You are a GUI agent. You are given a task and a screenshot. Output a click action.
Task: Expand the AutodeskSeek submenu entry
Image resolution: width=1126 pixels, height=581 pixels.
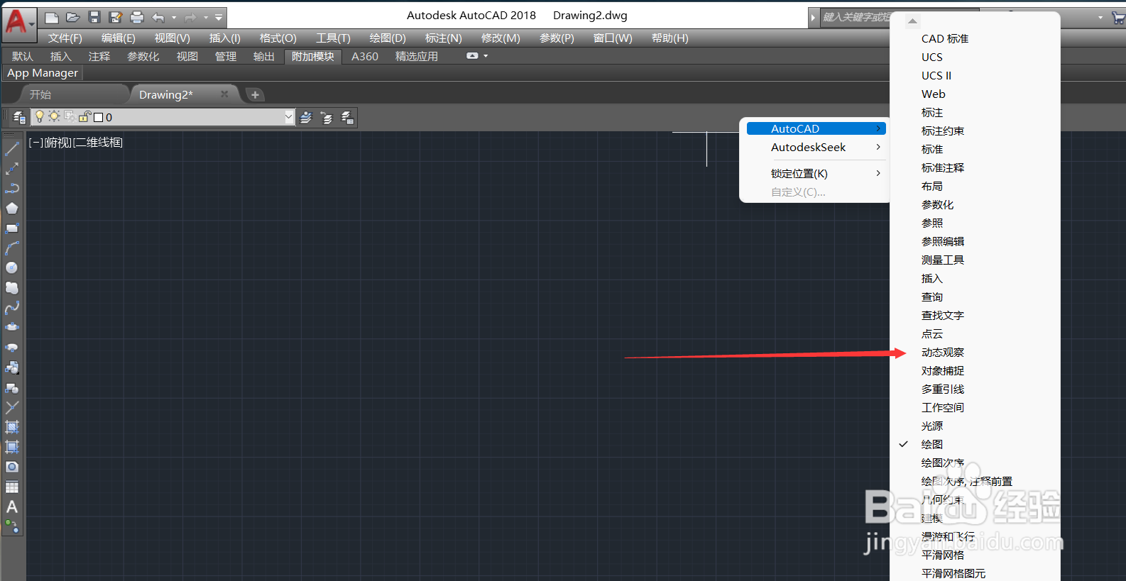pos(816,147)
